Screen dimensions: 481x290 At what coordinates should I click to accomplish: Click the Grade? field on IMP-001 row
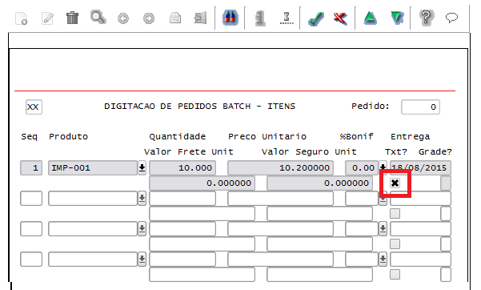coord(446,183)
